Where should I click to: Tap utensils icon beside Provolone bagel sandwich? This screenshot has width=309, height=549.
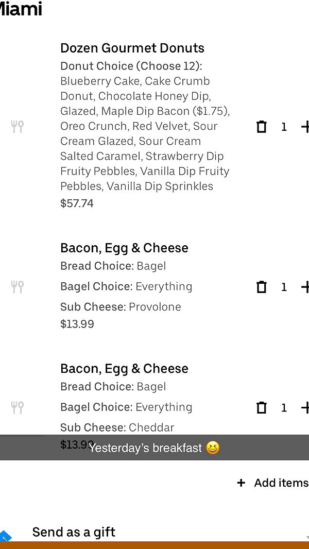coord(18,287)
